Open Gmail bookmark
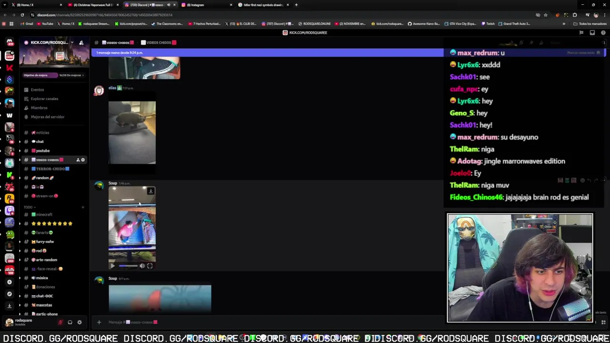 point(27,24)
